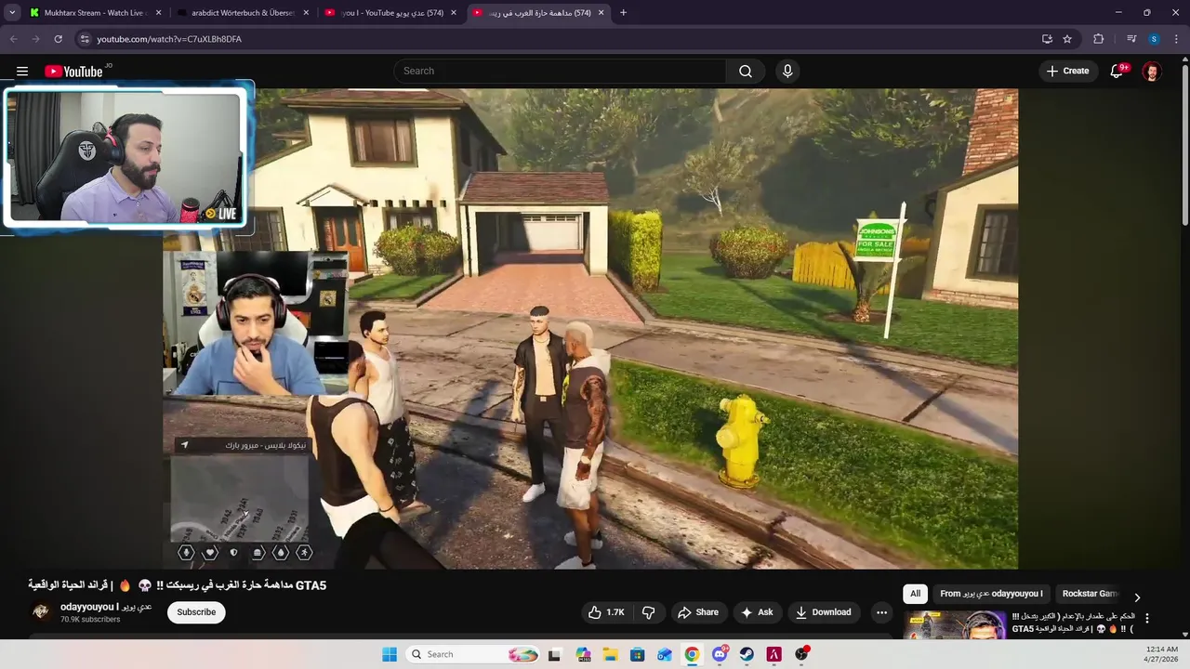Image resolution: width=1190 pixels, height=669 pixels.
Task: Subscribe to the odayyouyou channel
Action: pos(196,612)
